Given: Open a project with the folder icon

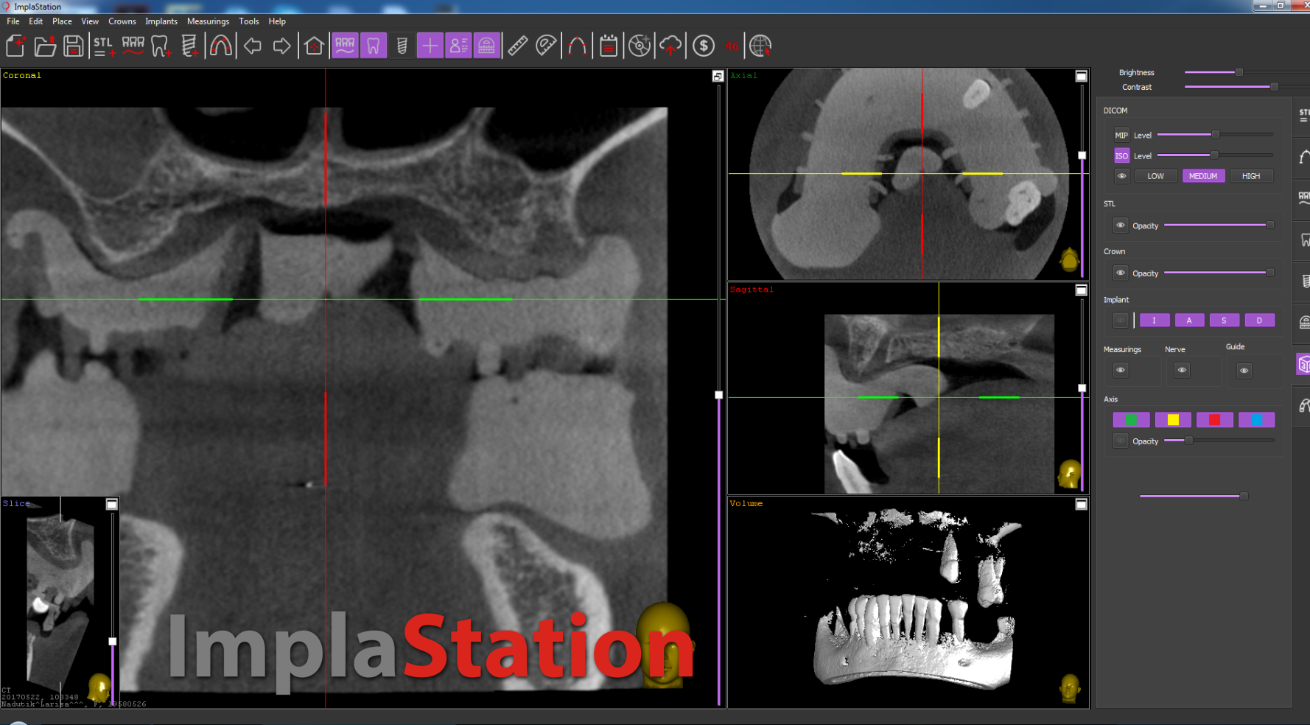Looking at the screenshot, I should pyautogui.click(x=45, y=46).
